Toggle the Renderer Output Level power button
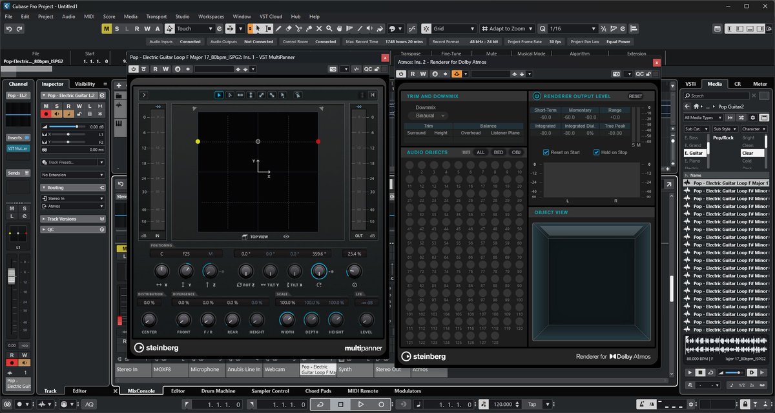This screenshot has width=775, height=413. [x=537, y=96]
